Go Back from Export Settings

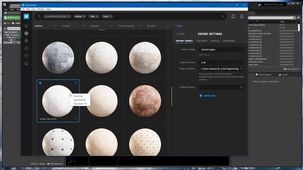click(180, 34)
